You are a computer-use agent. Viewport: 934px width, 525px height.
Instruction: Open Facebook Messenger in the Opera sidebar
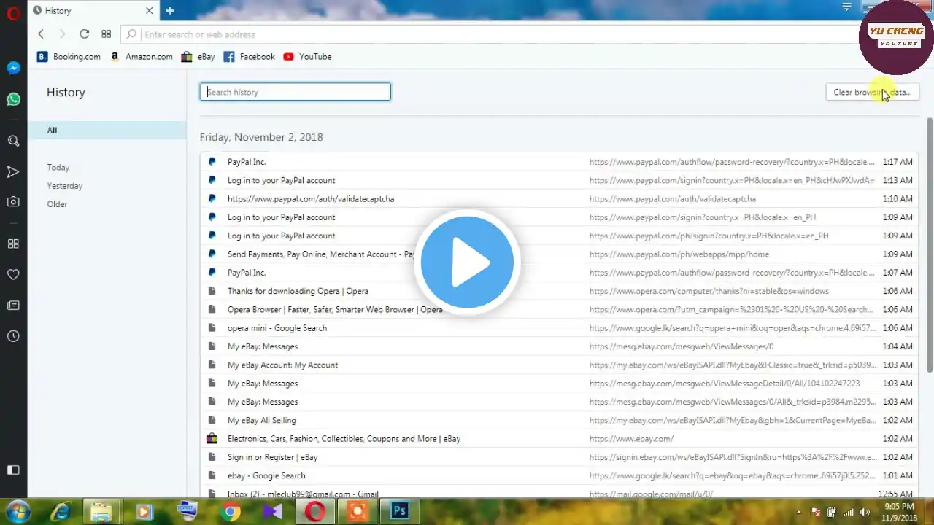pyautogui.click(x=13, y=68)
